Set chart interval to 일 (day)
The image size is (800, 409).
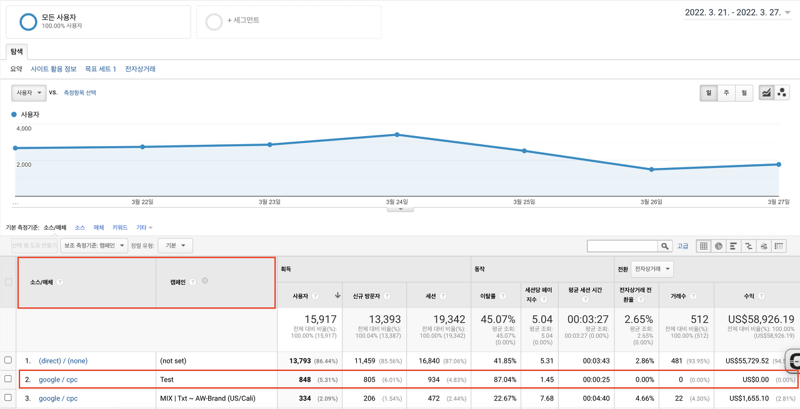tap(709, 92)
